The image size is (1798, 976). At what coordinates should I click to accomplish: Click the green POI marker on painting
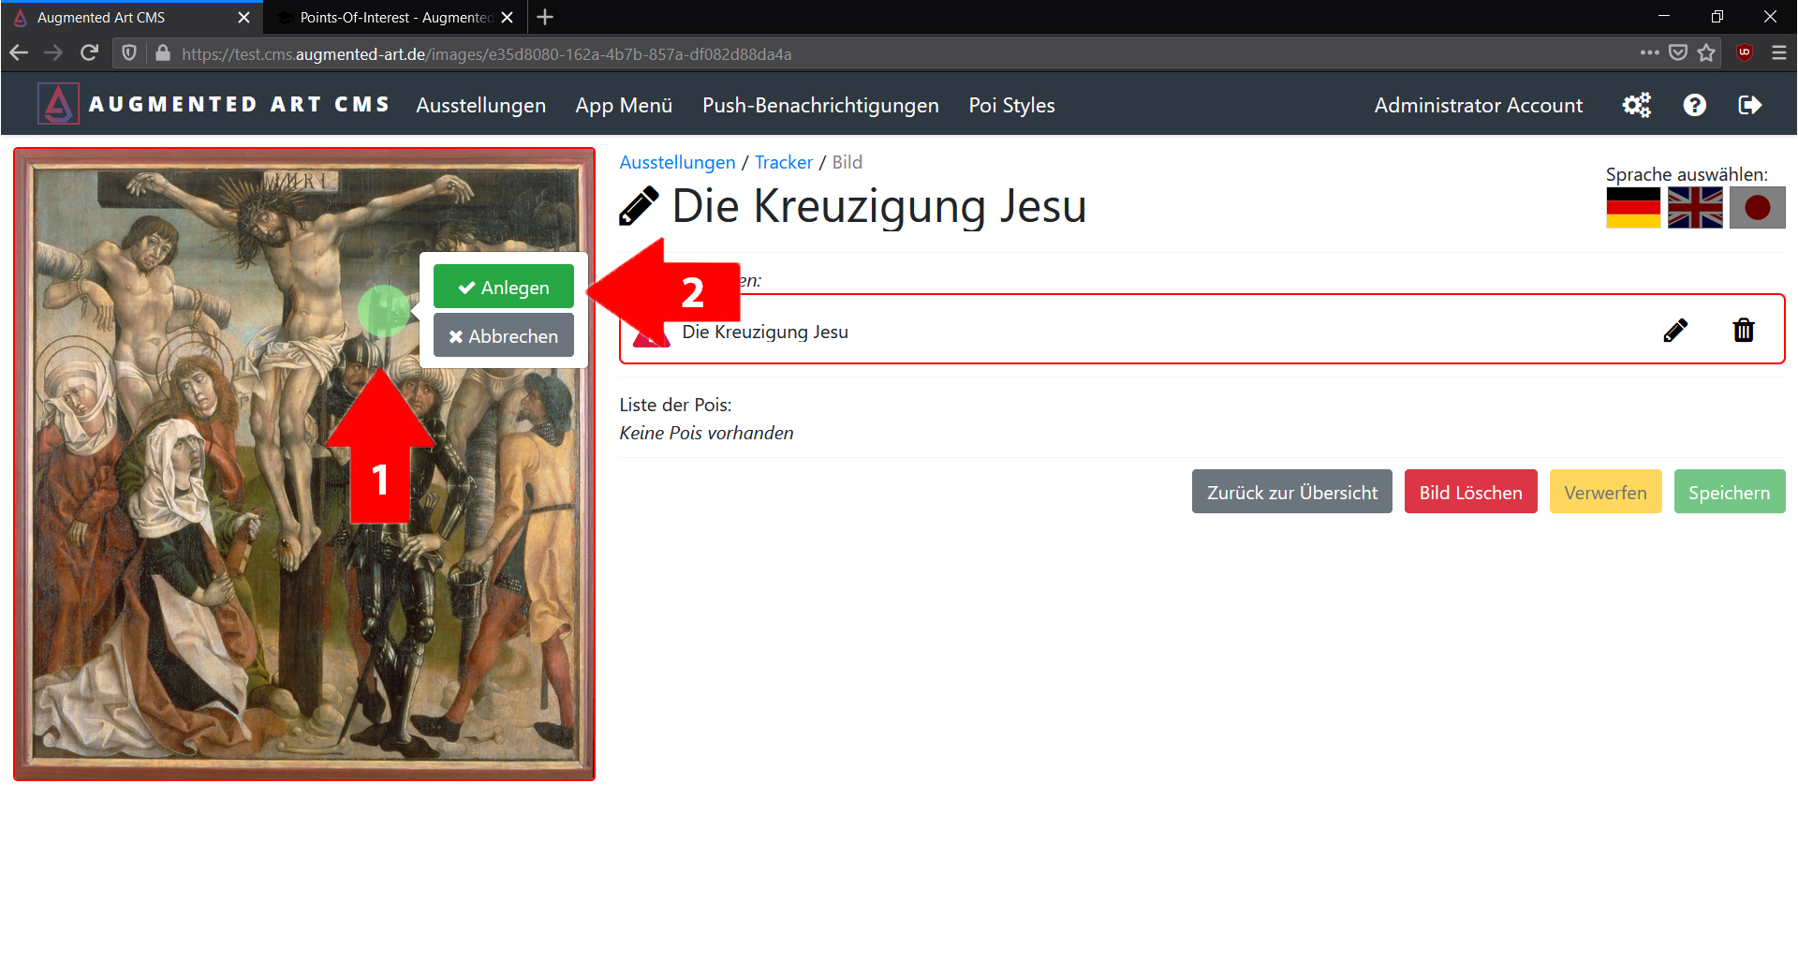point(384,310)
